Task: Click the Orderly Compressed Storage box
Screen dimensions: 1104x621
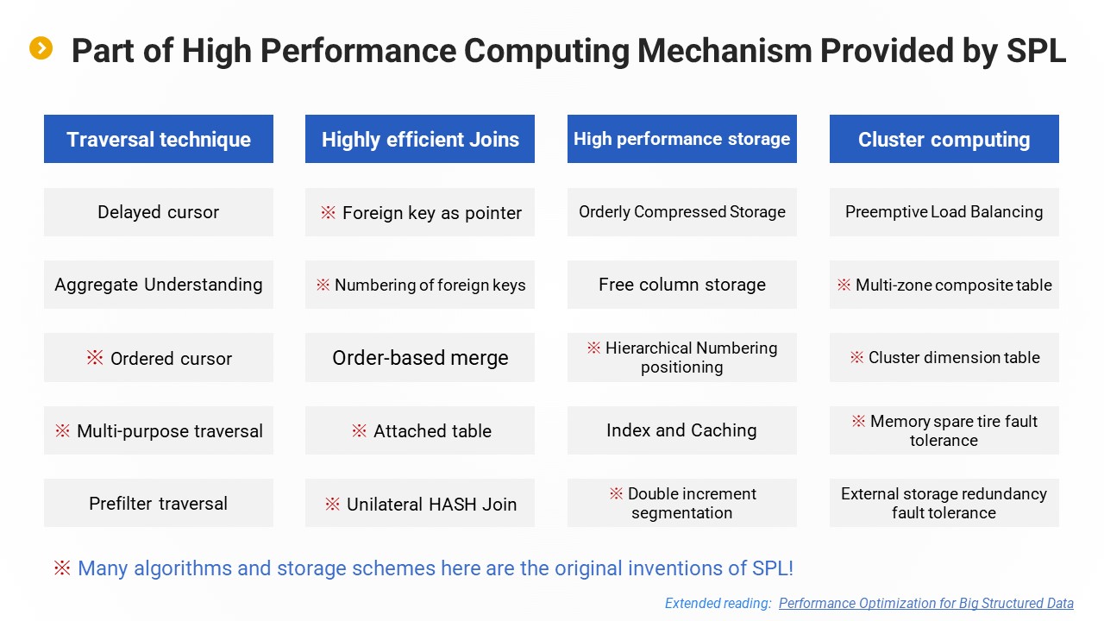Action: [x=681, y=212]
